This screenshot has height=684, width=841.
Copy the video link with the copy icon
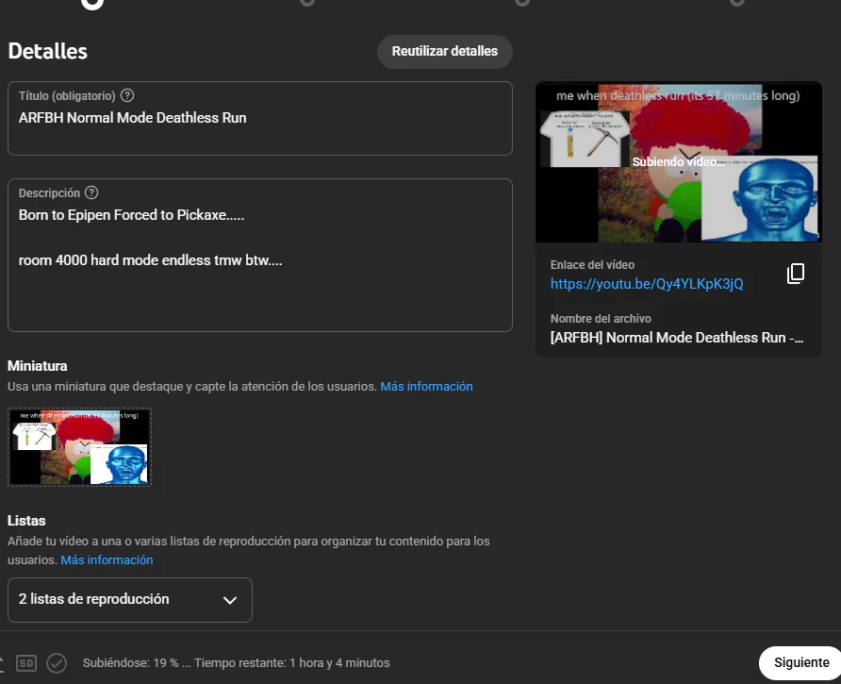tap(796, 274)
